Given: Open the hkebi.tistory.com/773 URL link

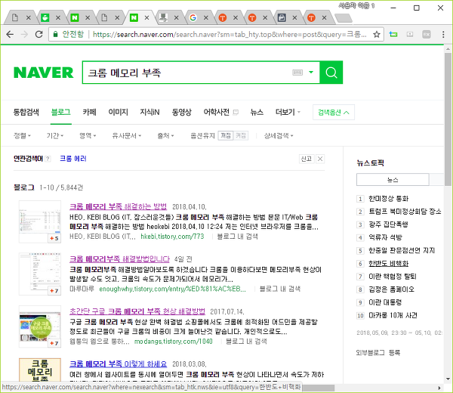Looking at the screenshot, I should [172, 237].
